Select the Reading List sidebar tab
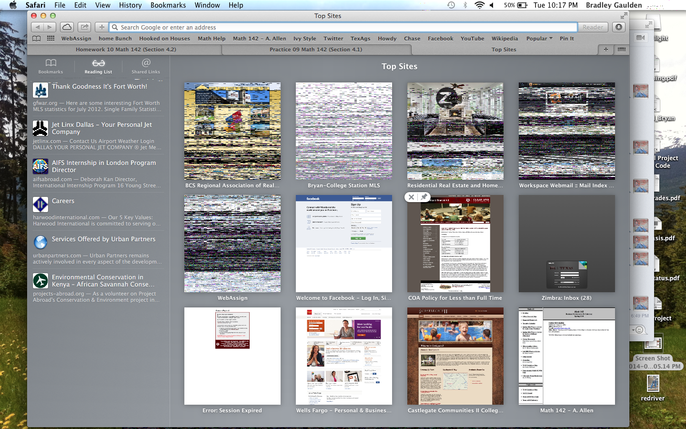Screen dimensions: 686x429 98,66
